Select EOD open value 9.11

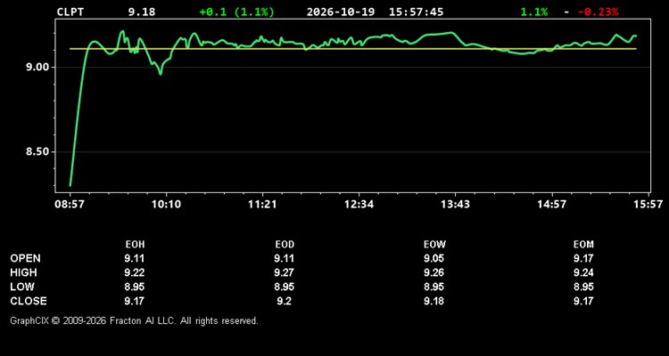[x=285, y=258]
